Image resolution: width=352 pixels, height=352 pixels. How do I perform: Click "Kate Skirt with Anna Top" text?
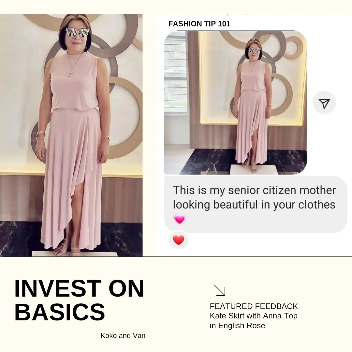click(254, 316)
